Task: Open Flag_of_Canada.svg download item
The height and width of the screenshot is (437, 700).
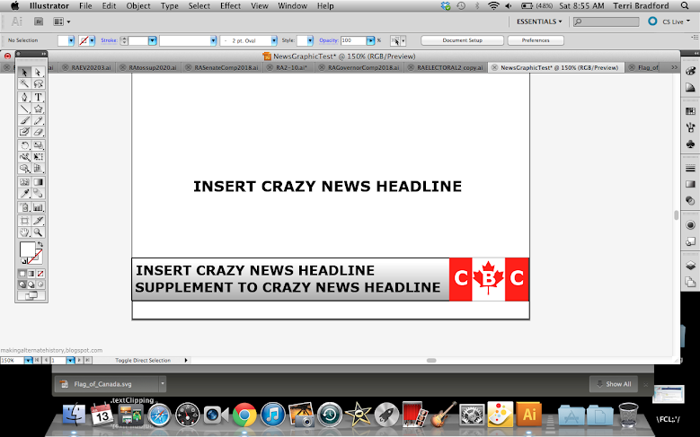Action: tap(106, 384)
